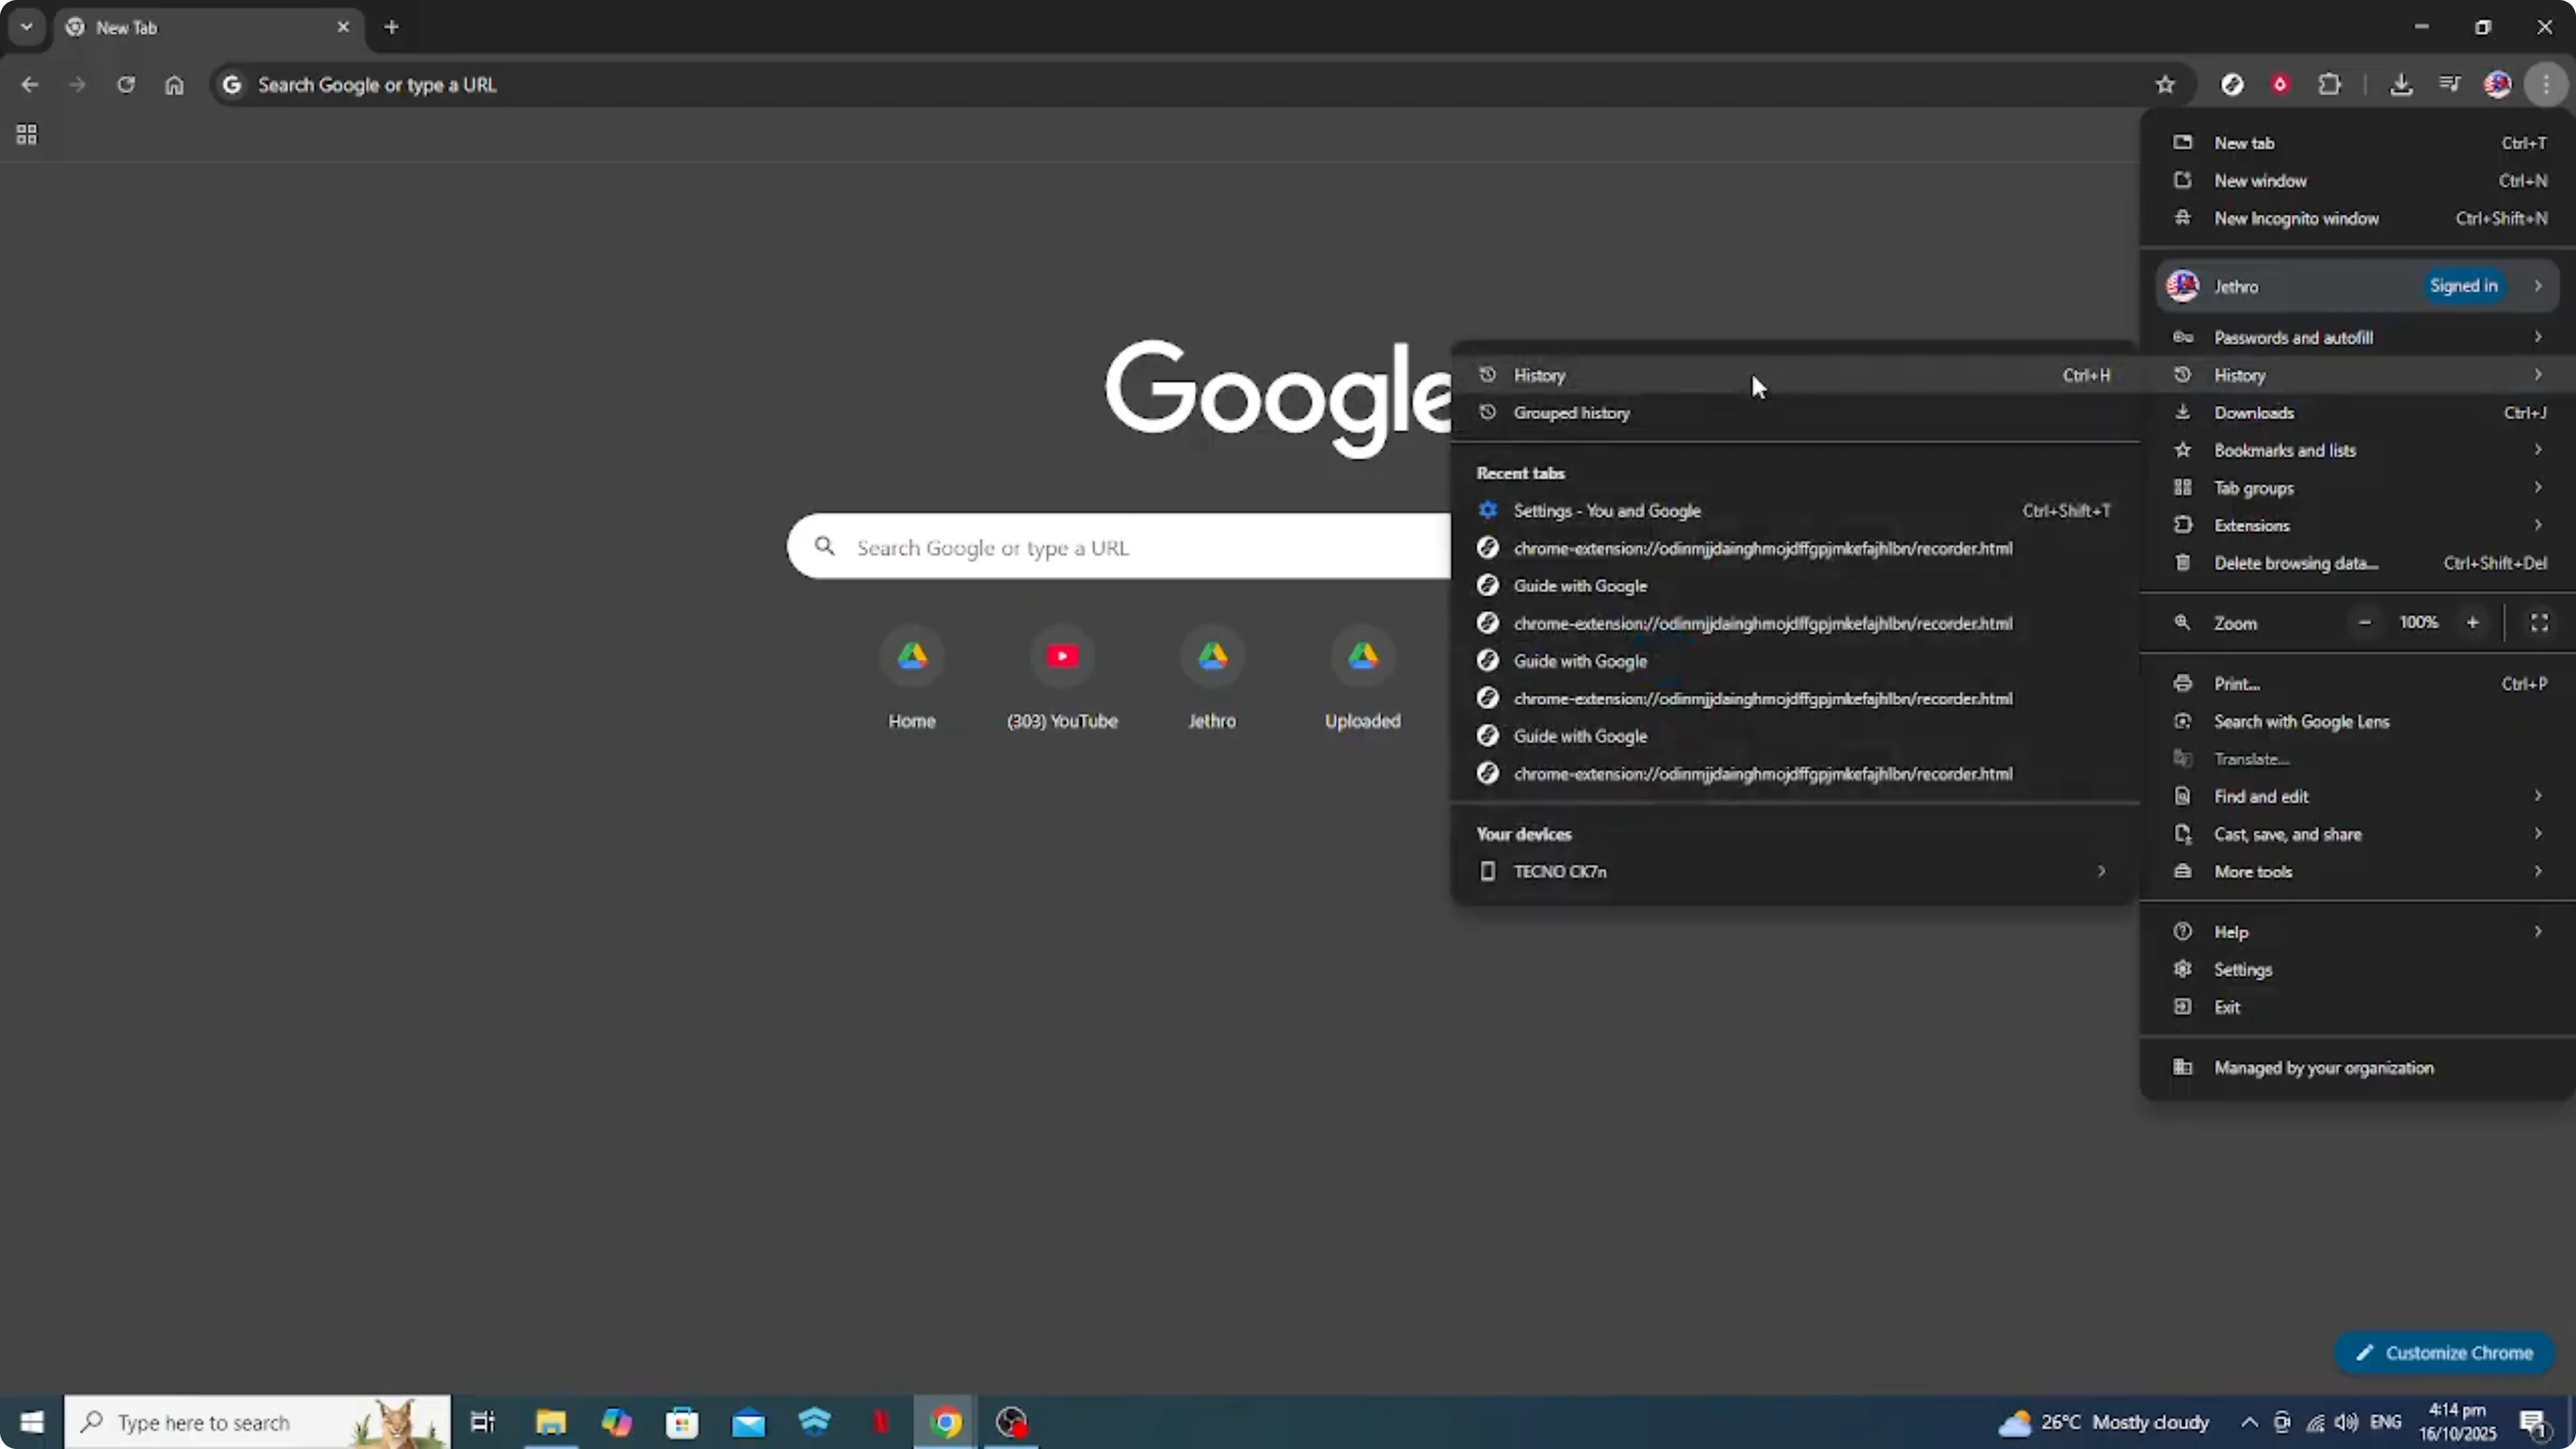2576x1449 pixels.
Task: Open the Uploaded Drive shortcut
Action: (1362, 657)
